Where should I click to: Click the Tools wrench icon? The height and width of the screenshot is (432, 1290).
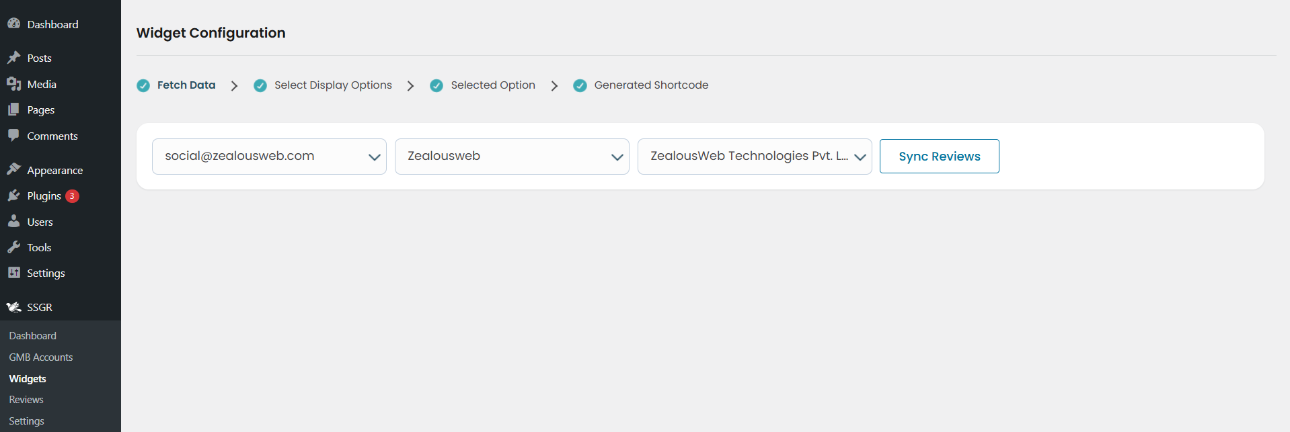click(13, 247)
